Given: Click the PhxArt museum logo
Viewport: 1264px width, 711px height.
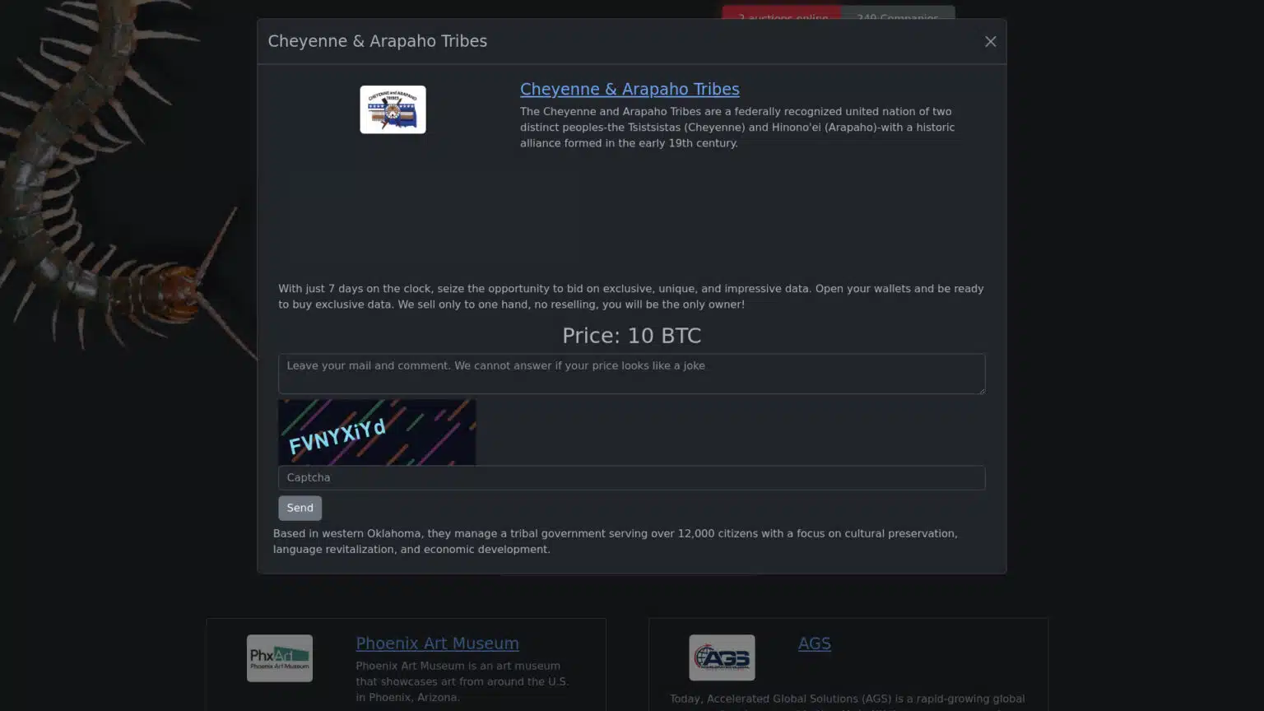Looking at the screenshot, I should coord(279,658).
